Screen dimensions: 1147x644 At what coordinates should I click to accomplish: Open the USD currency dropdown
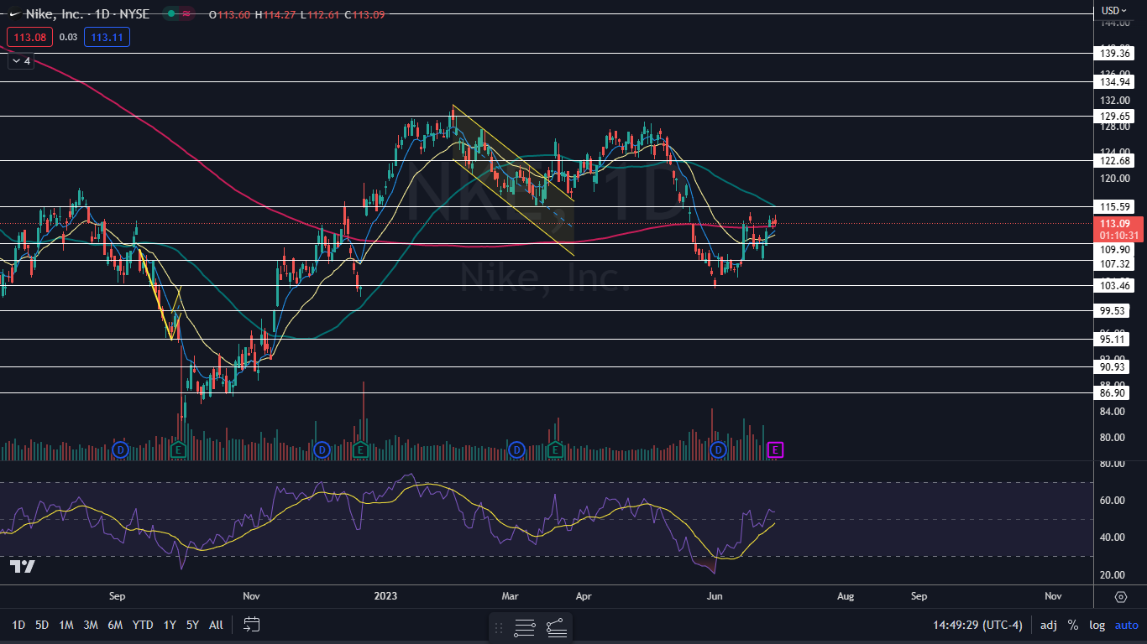click(x=1113, y=10)
